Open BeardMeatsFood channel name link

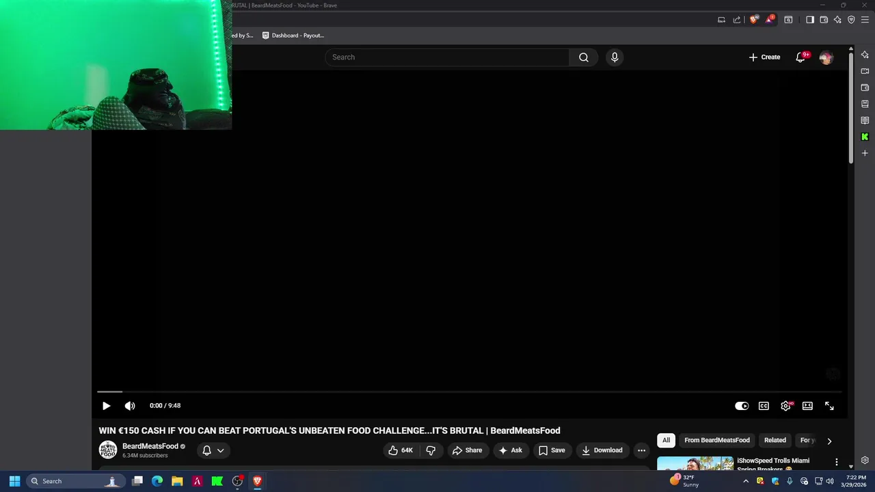point(150,446)
